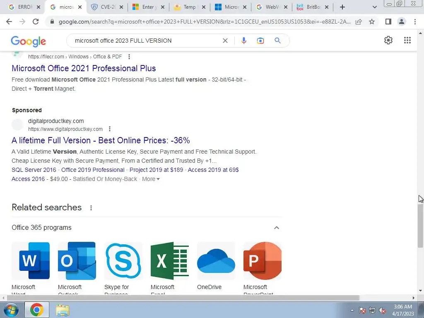Switch to the WebV tab
The width and height of the screenshot is (424, 318).
pyautogui.click(x=271, y=7)
